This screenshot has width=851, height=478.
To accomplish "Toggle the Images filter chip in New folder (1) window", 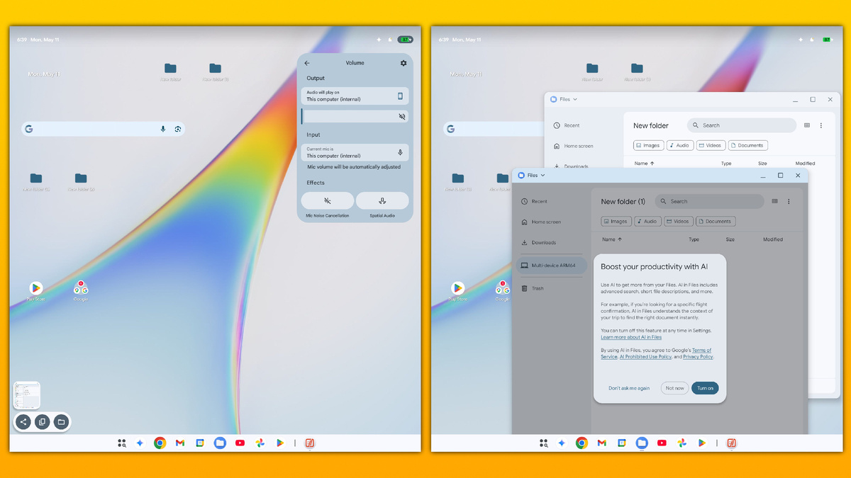I will tap(616, 221).
